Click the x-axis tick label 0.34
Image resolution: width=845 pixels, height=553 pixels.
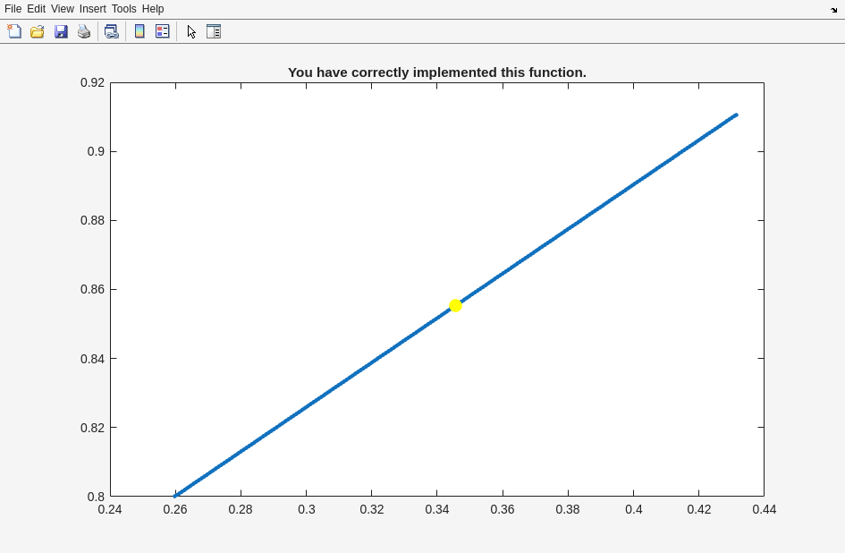[x=437, y=509]
